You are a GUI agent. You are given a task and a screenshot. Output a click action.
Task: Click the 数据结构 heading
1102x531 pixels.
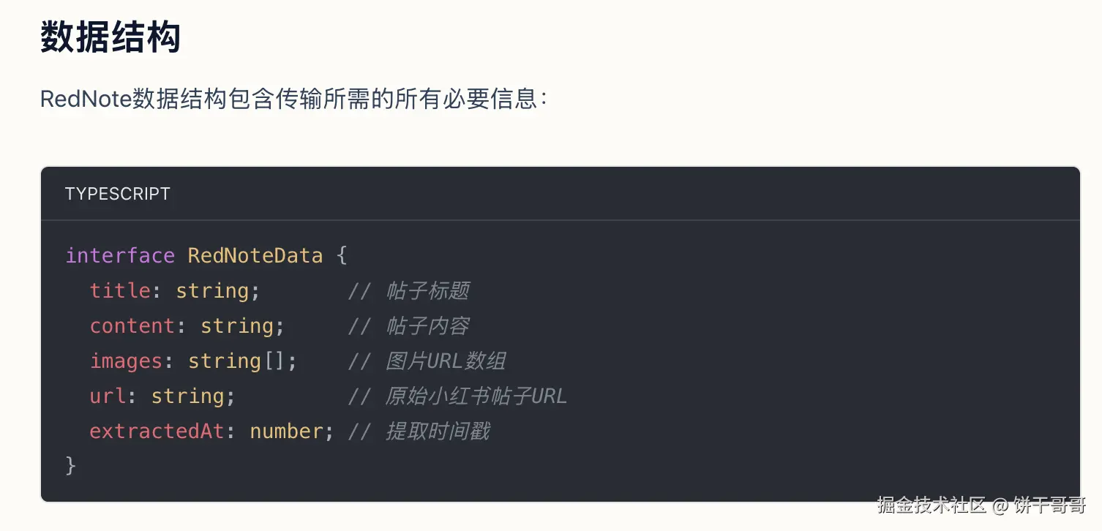coord(110,38)
